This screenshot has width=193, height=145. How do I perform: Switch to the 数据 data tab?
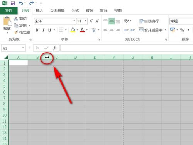[90, 10]
